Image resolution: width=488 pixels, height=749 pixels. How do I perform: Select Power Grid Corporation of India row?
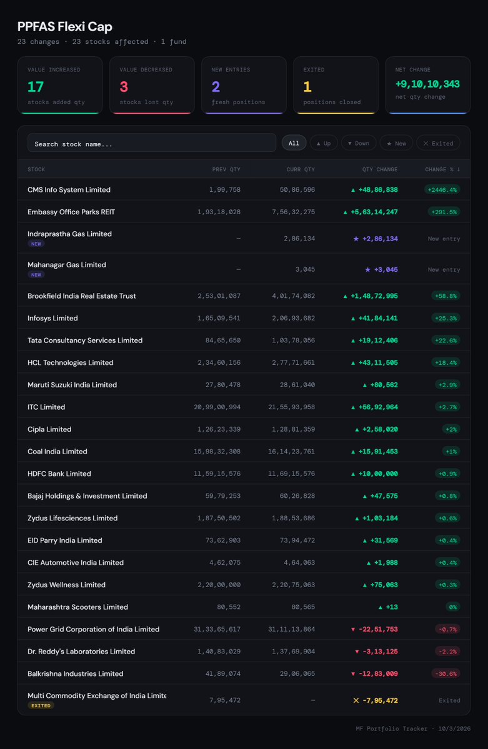tap(244, 629)
